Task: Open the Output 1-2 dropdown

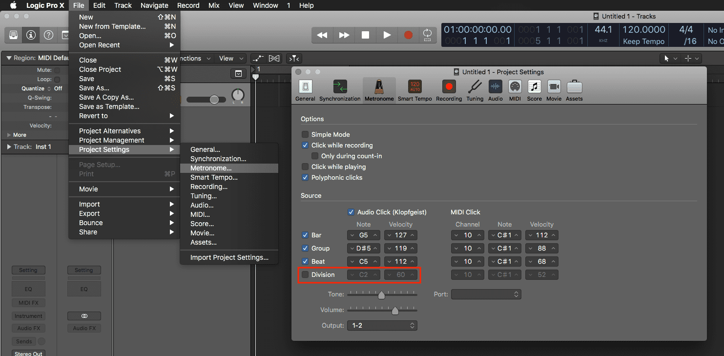Action: click(x=382, y=325)
